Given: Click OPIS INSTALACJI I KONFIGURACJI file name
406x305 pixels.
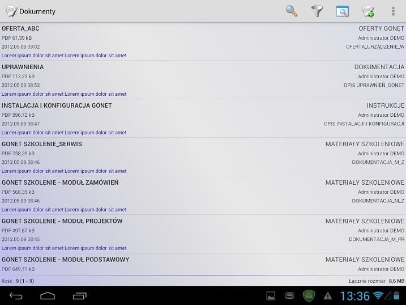Looking at the screenshot, I should pos(364,124).
